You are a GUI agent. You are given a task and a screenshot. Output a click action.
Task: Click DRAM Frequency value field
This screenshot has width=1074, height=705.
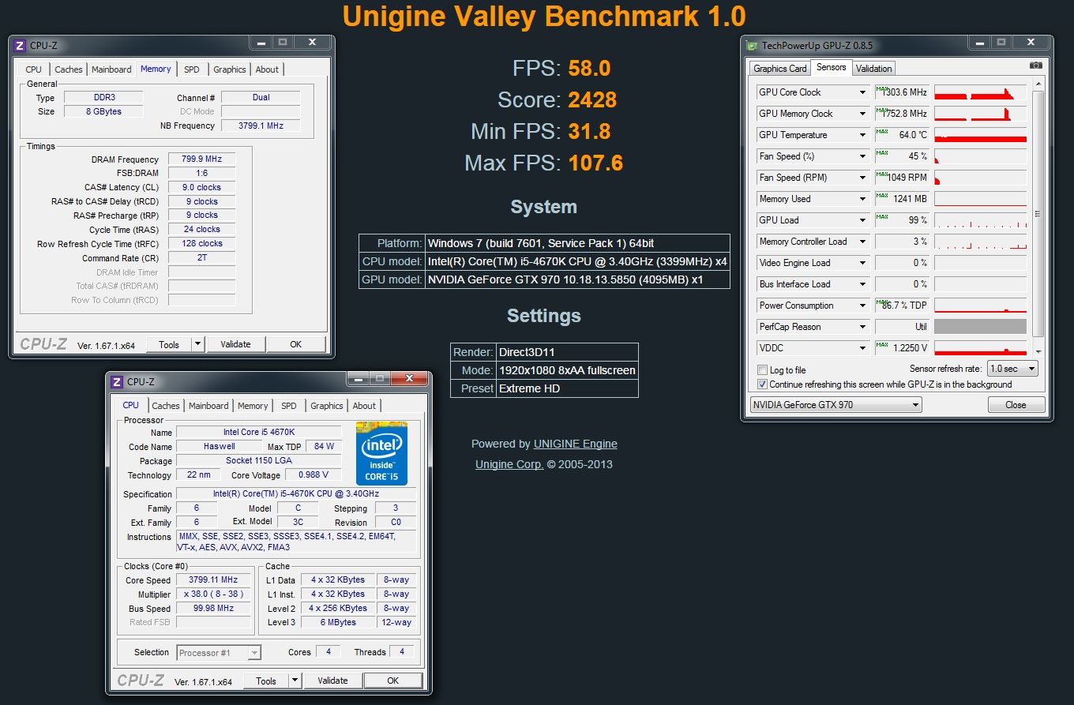point(201,159)
